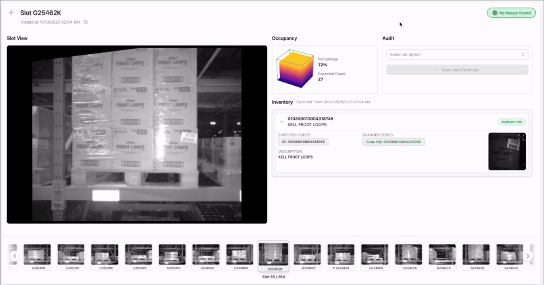The image size is (544, 285).
Task: Click the Expected Count value 27
Action: 320,79
